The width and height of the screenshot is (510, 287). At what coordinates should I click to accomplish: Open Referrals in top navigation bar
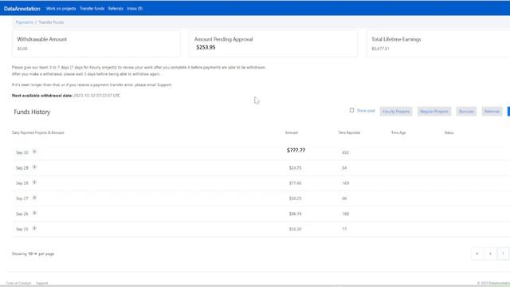tap(116, 9)
